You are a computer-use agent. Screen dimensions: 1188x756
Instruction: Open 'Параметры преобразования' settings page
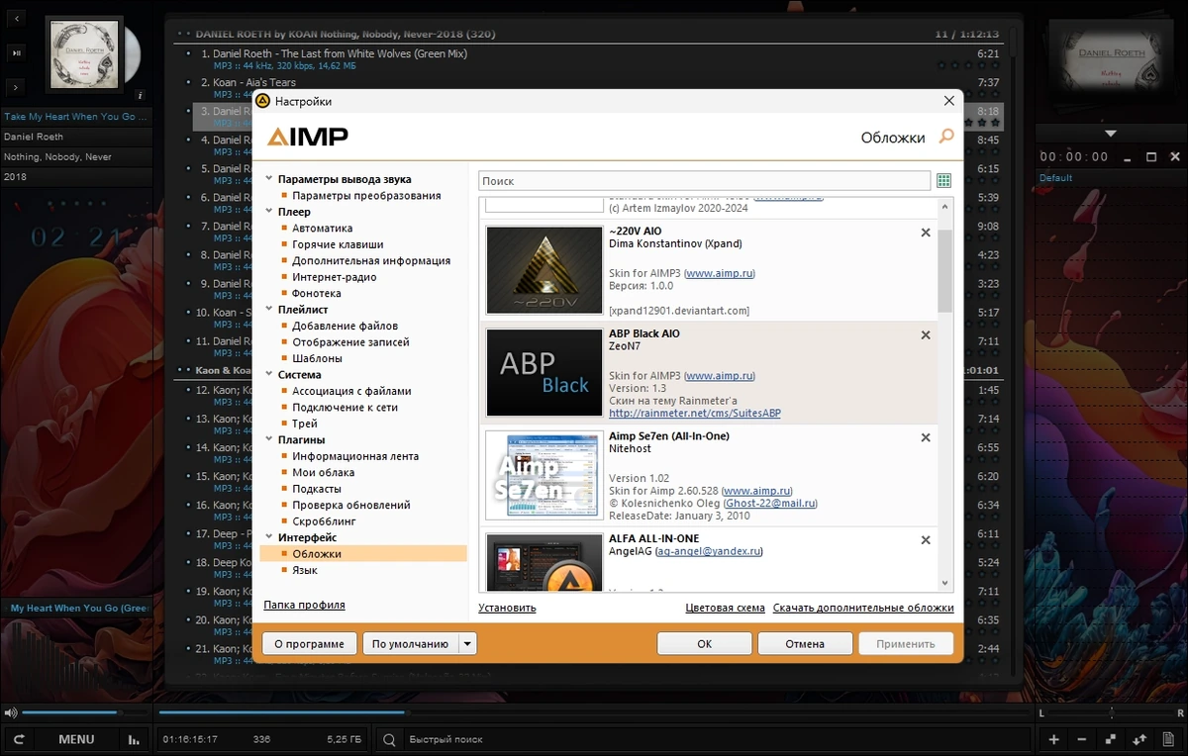[366, 195]
